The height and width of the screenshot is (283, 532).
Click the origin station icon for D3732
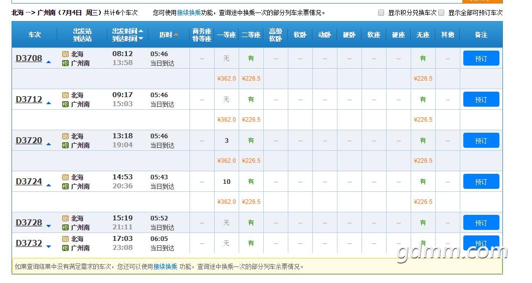[65, 239]
